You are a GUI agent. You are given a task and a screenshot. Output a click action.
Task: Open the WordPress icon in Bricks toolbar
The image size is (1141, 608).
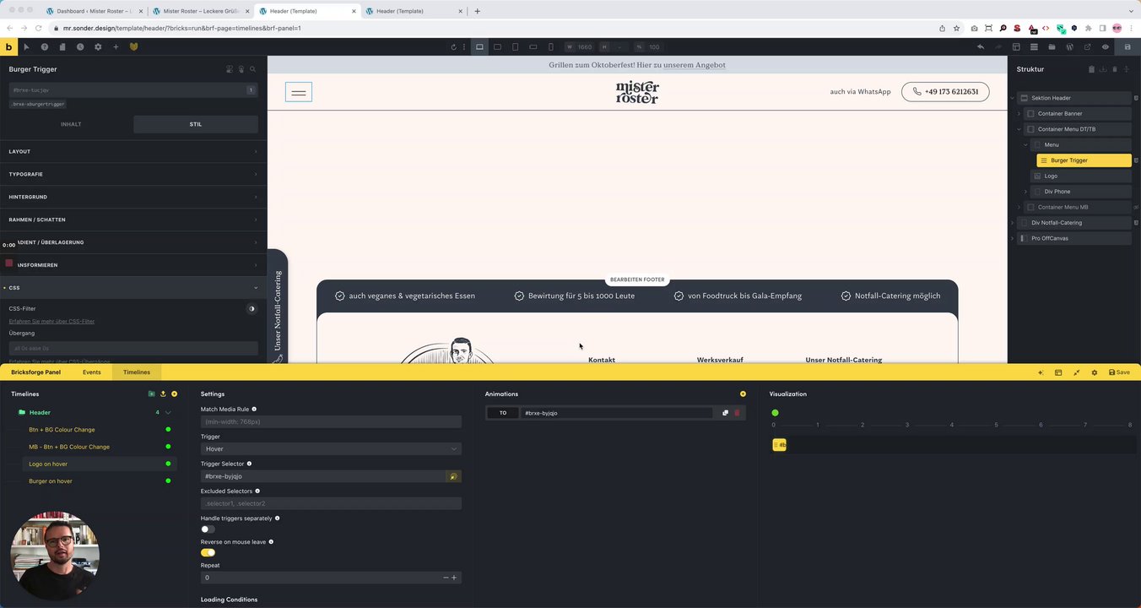tap(1069, 47)
